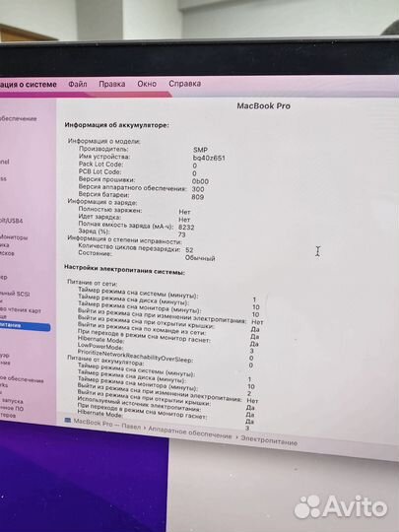Open the app menu ending in 'о системе'
Image resolution: width=399 pixels, height=532 pixels.
pos(29,84)
